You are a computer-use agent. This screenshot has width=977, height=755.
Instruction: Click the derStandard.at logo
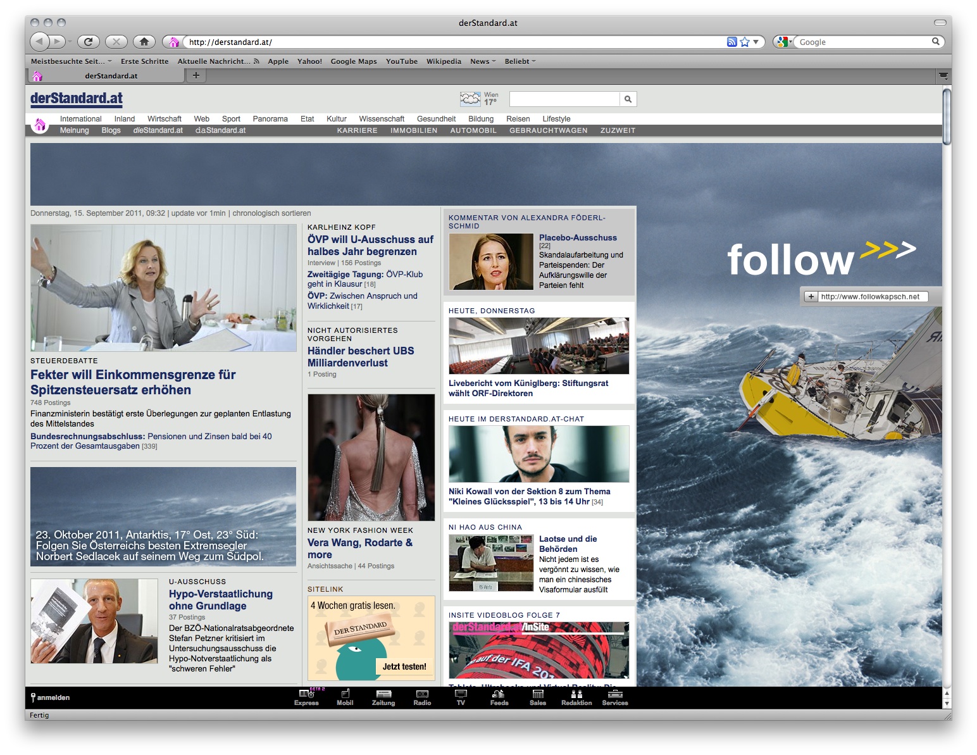(77, 98)
